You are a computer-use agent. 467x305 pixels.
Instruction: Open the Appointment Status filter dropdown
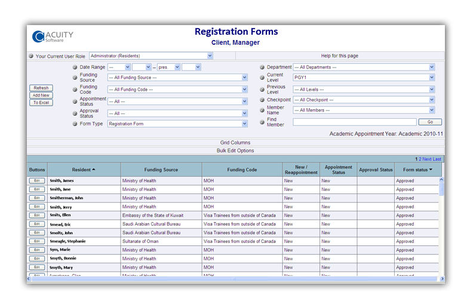[x=177, y=101]
